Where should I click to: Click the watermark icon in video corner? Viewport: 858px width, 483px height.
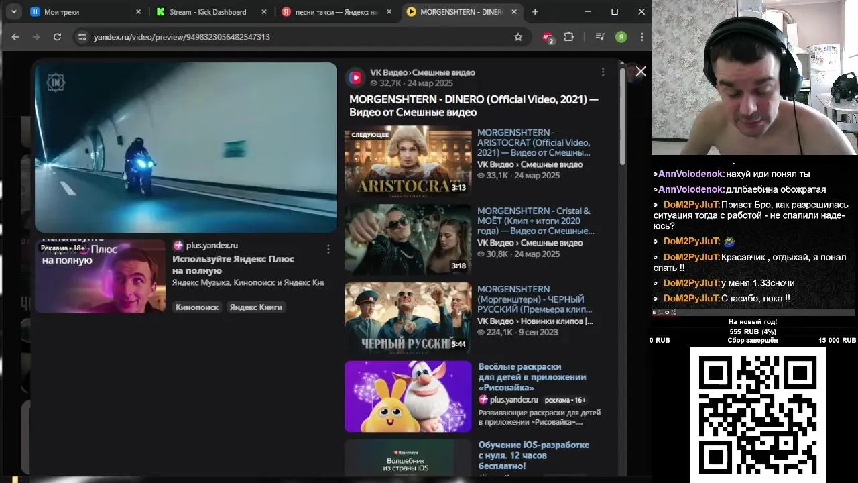[x=56, y=83]
